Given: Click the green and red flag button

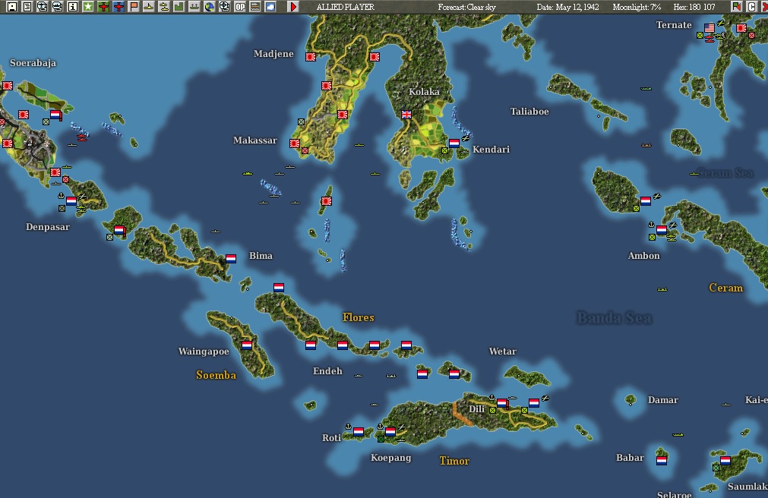Looking at the screenshot, I should [736, 6].
